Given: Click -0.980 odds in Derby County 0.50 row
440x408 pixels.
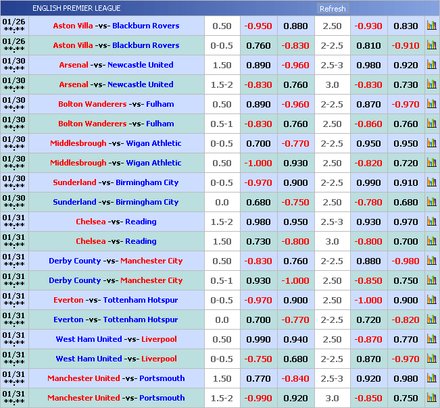Looking at the screenshot, I should 406,261.
